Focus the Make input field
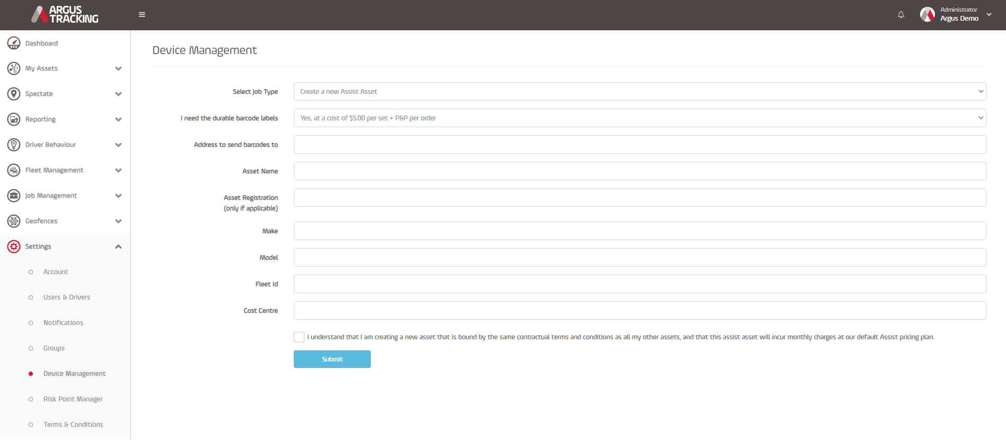The width and height of the screenshot is (1006, 440). click(640, 231)
